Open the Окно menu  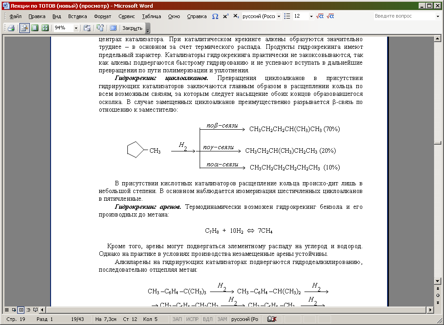[x=174, y=16]
